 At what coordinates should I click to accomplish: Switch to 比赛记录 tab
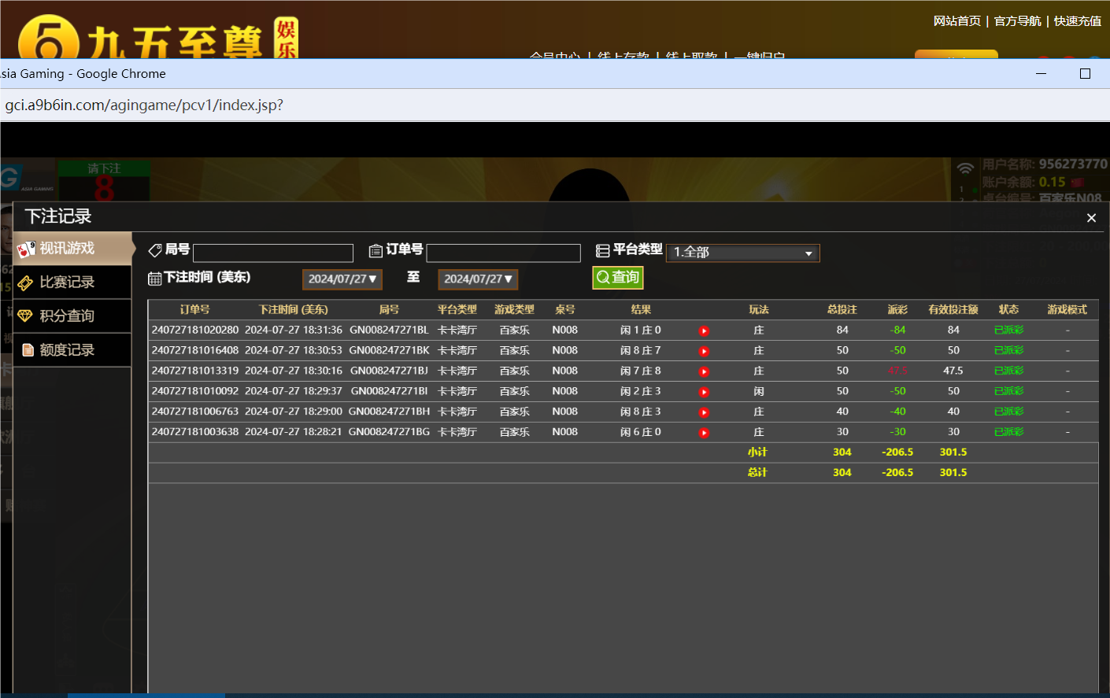tap(72, 283)
